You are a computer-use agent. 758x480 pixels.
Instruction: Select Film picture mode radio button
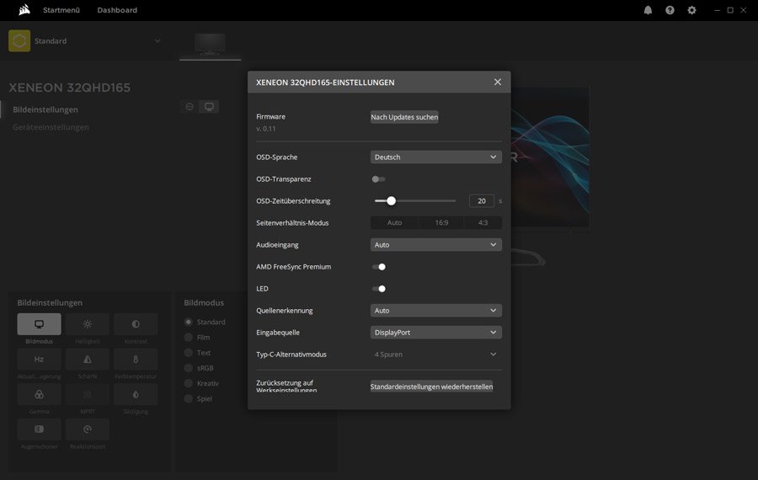click(x=189, y=338)
